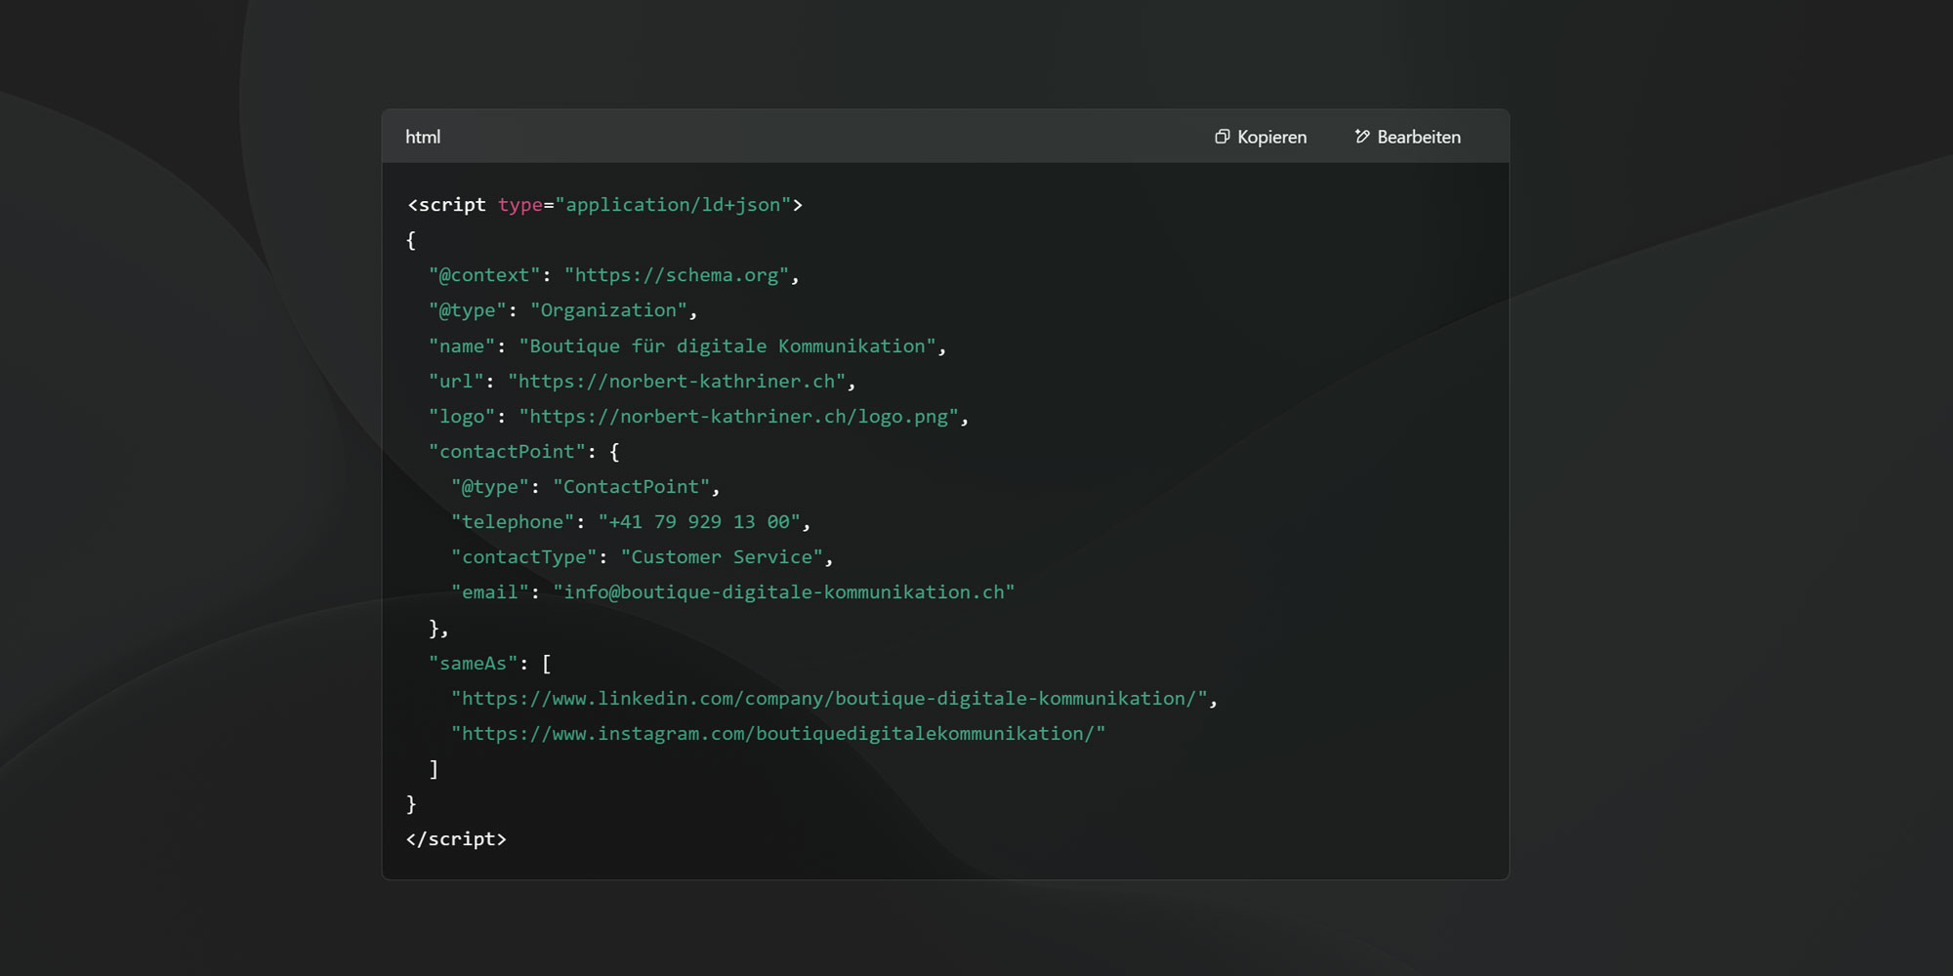
Task: Click the copy icon beside Kopieren
Action: coord(1222,137)
